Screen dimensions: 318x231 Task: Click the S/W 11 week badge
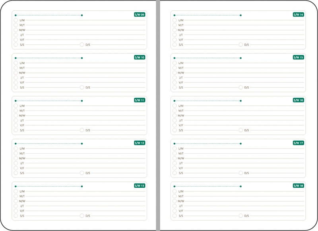(x=140, y=100)
